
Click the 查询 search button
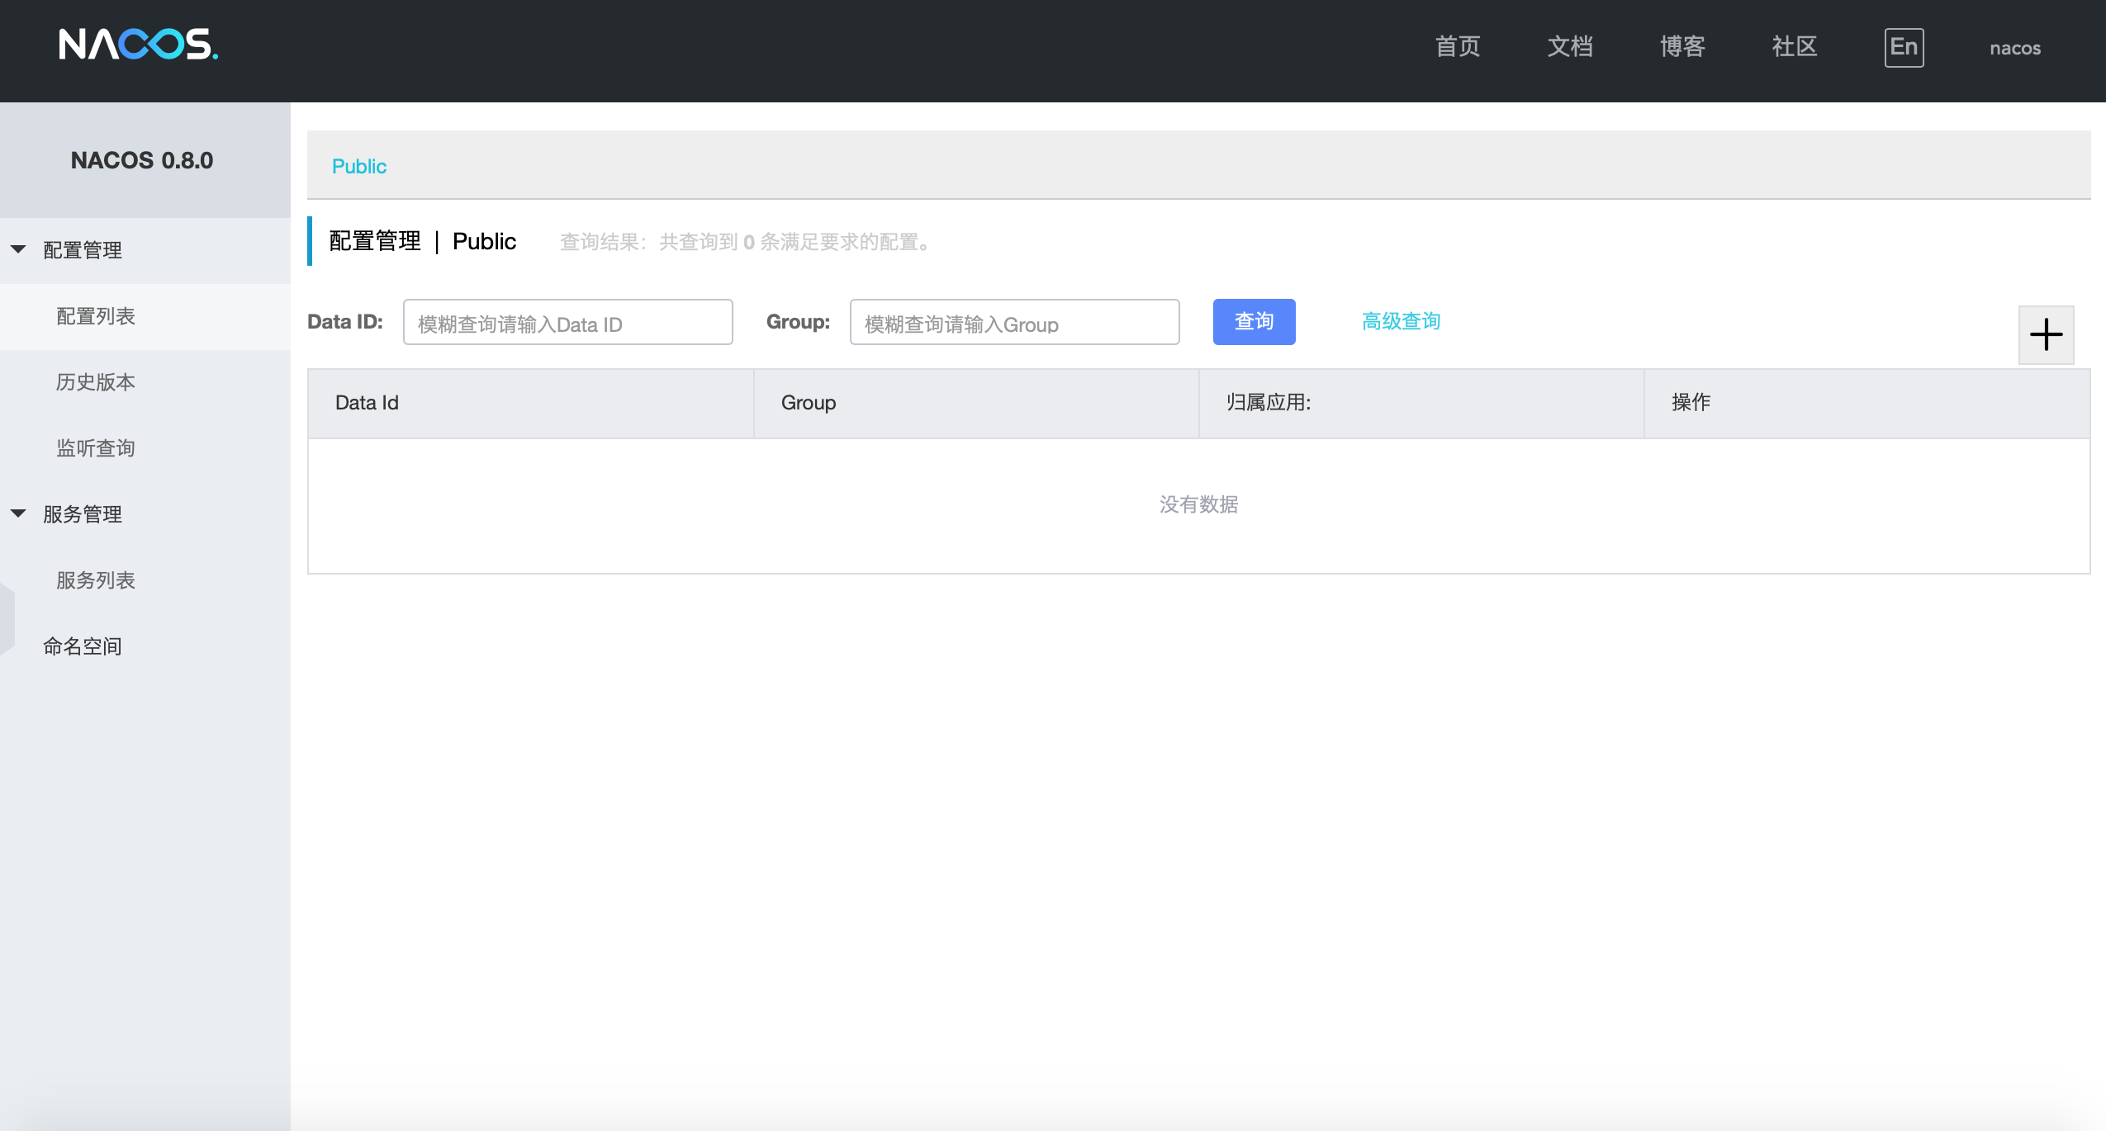pos(1254,321)
